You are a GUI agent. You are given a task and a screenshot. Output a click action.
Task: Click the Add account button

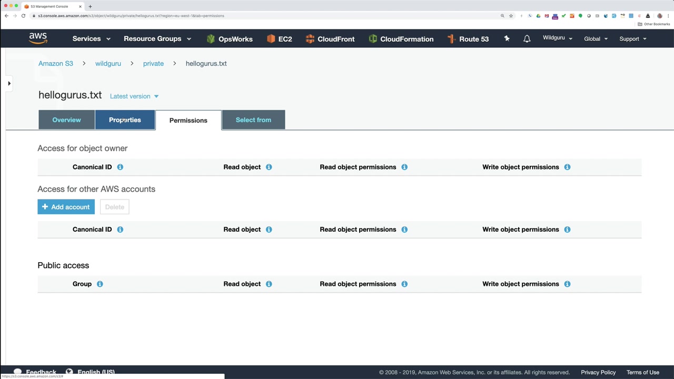66,207
